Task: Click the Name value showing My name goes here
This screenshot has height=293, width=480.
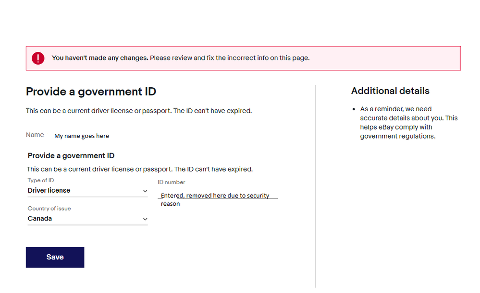Action: 82,136
